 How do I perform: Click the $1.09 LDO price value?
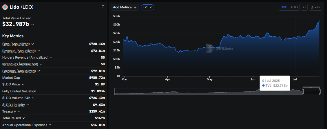click(x=100, y=84)
